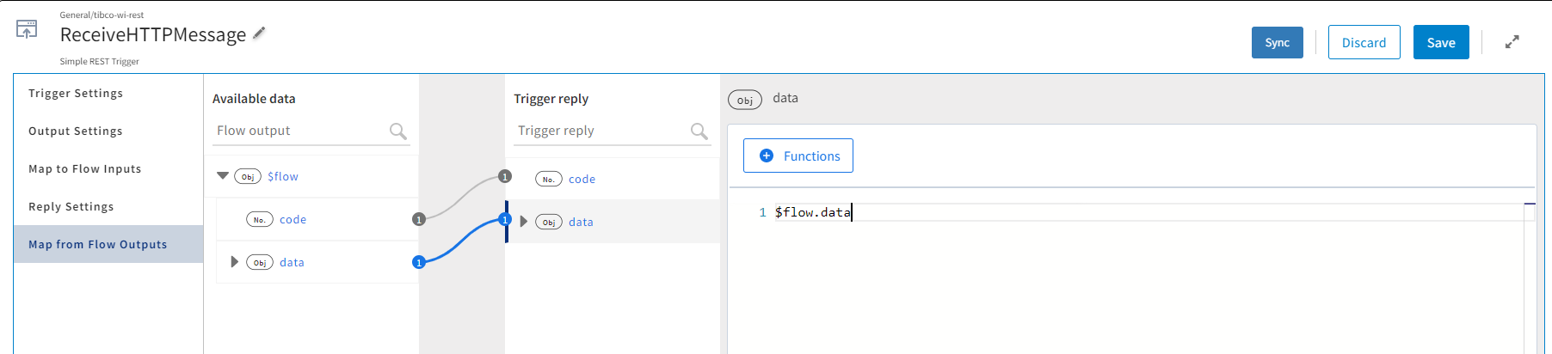Expand data under $flow in Available data
1552x354 pixels.
tap(234, 262)
